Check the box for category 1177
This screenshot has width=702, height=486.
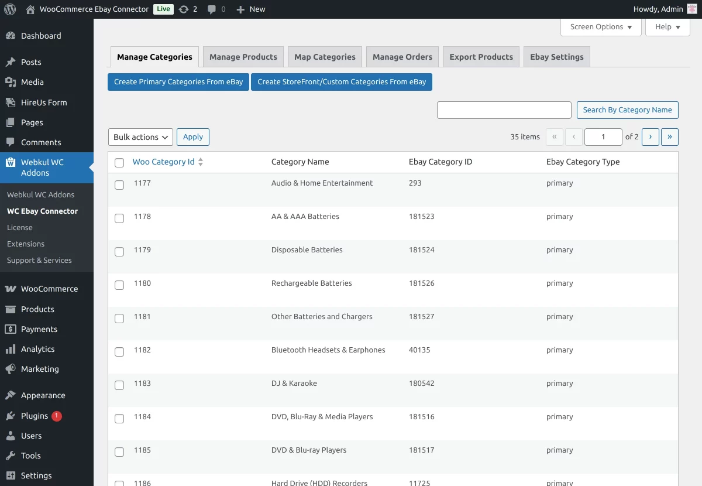(119, 184)
